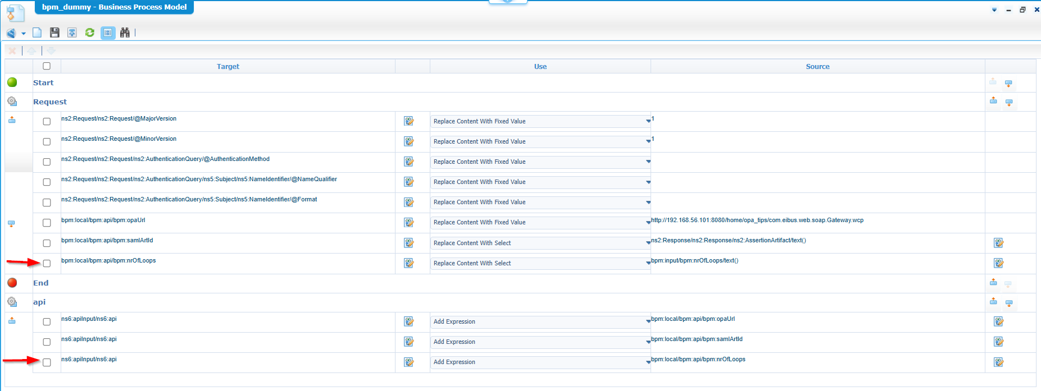The height and width of the screenshot is (391, 1041).
Task: Click the Source column header
Action: click(817, 66)
